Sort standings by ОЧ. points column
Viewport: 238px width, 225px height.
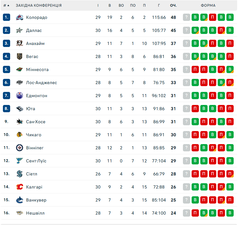tap(173, 6)
